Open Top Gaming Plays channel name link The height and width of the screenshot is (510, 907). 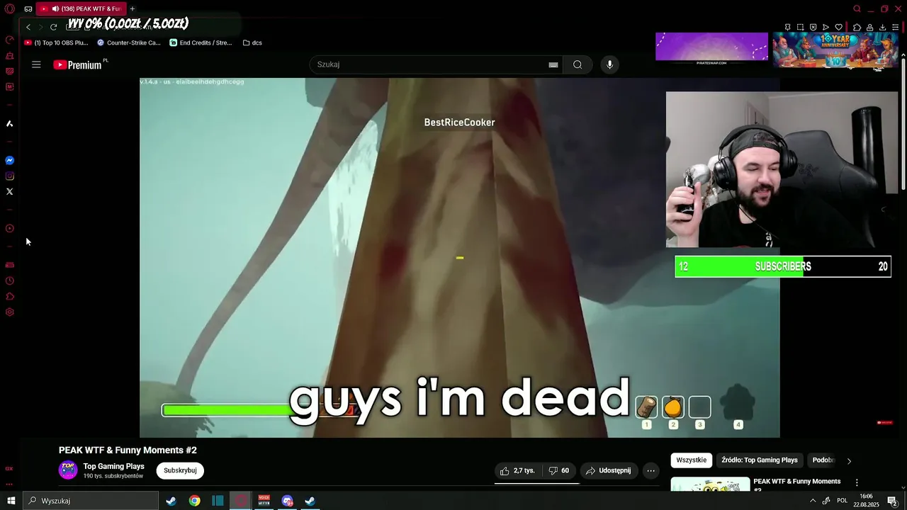click(113, 466)
